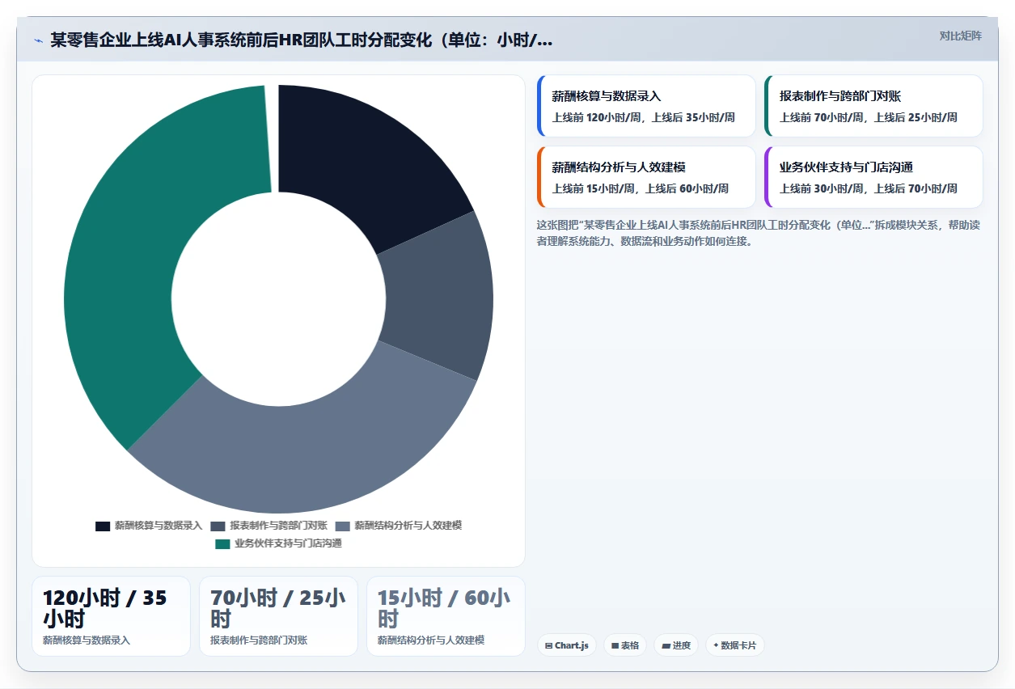This screenshot has width=1015, height=689.
Task: Click the 数据卡片 tag button
Action: click(x=735, y=645)
